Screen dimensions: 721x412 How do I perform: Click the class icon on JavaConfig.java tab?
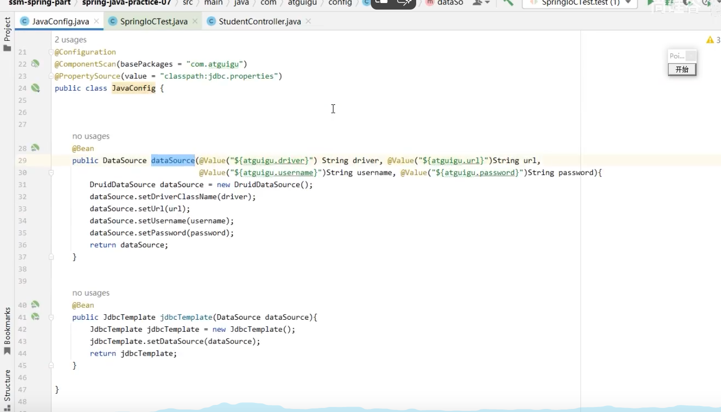click(24, 21)
